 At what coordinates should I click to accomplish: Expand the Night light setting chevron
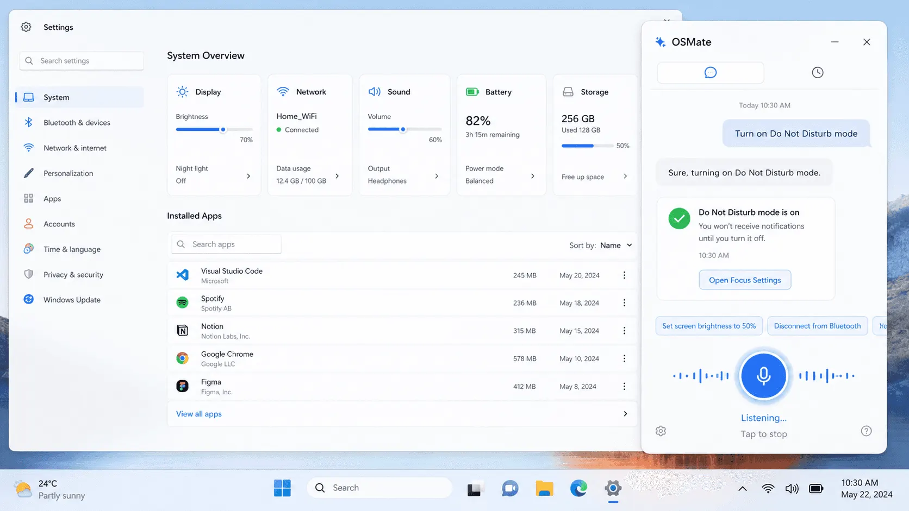point(248,176)
